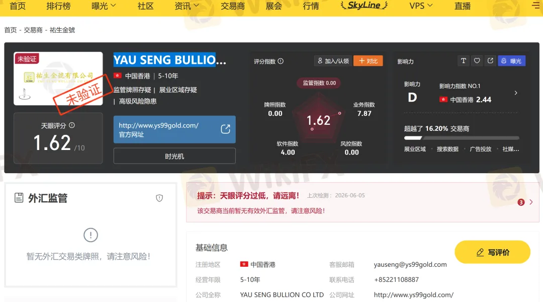The image size is (543, 302).
Task: Click the 展业区域 label under influence bar
Action: click(415, 149)
